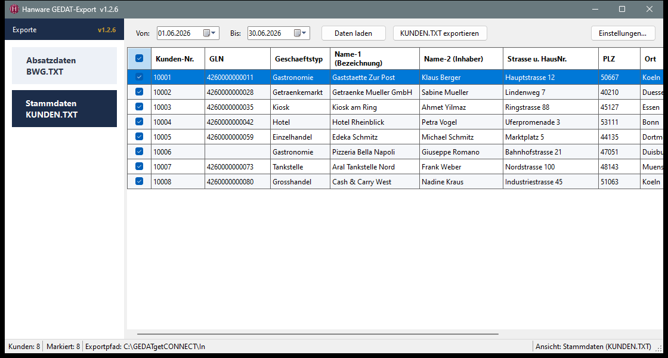Click Daten laden button
The image size is (668, 358).
click(x=353, y=33)
